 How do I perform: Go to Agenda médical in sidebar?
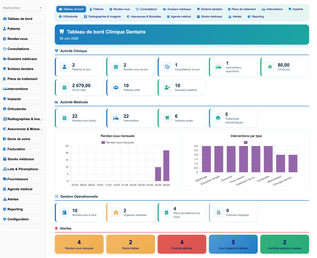click(22, 189)
